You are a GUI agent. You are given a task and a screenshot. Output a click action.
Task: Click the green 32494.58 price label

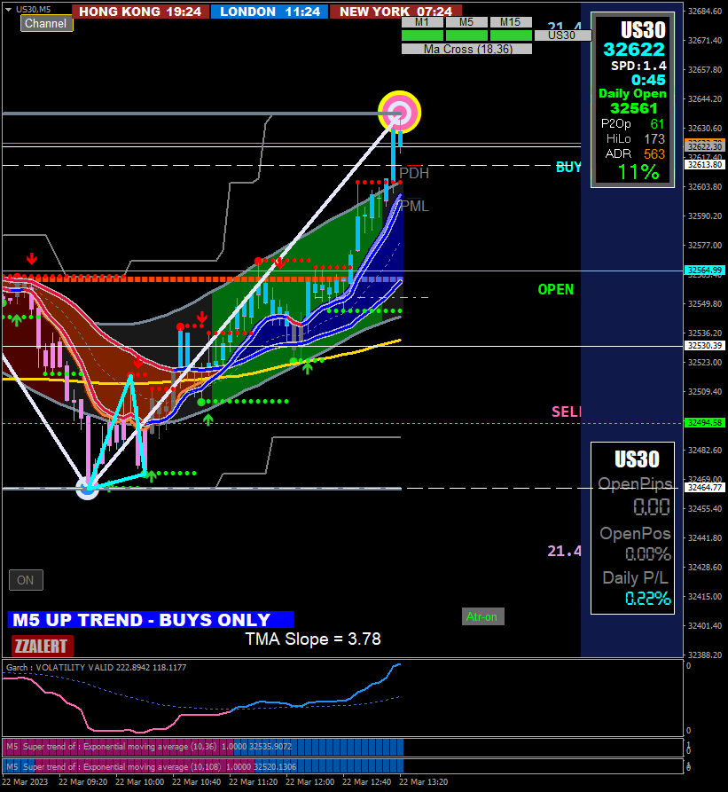[705, 423]
